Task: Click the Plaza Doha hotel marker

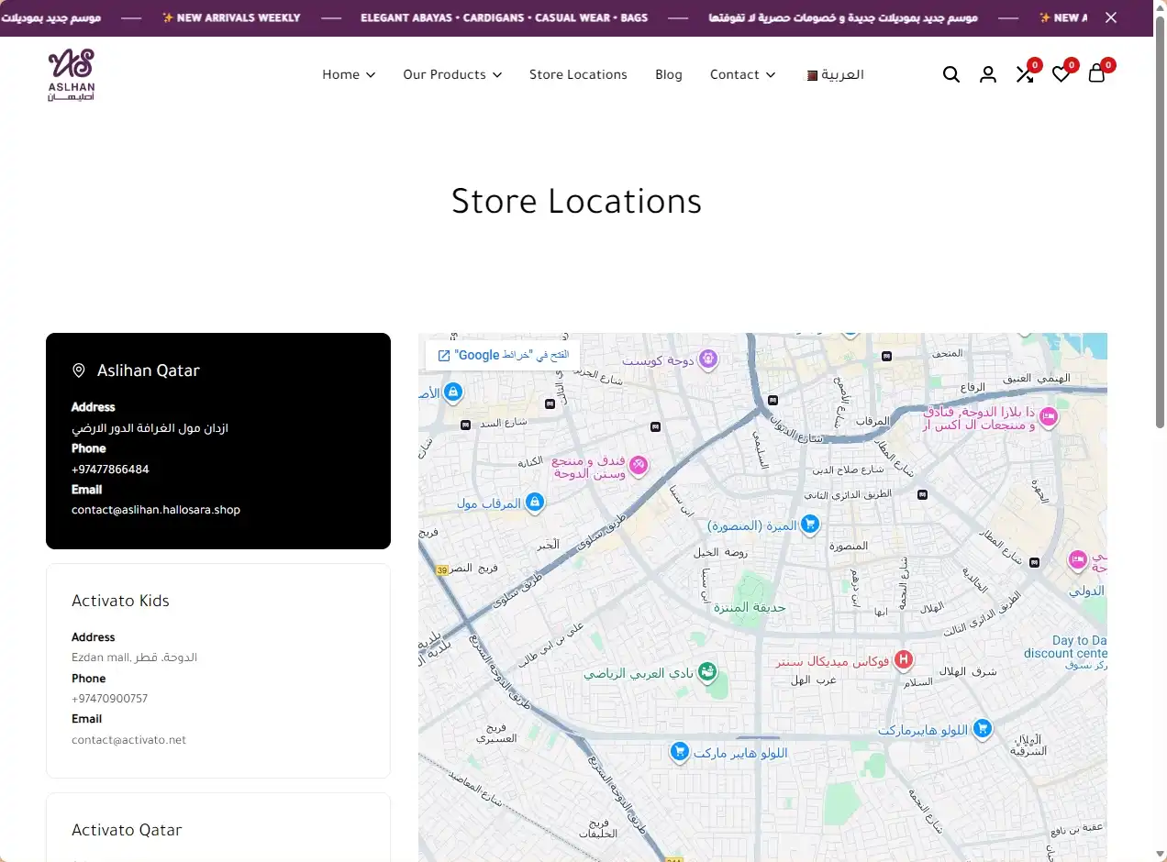Action: coord(1049,418)
